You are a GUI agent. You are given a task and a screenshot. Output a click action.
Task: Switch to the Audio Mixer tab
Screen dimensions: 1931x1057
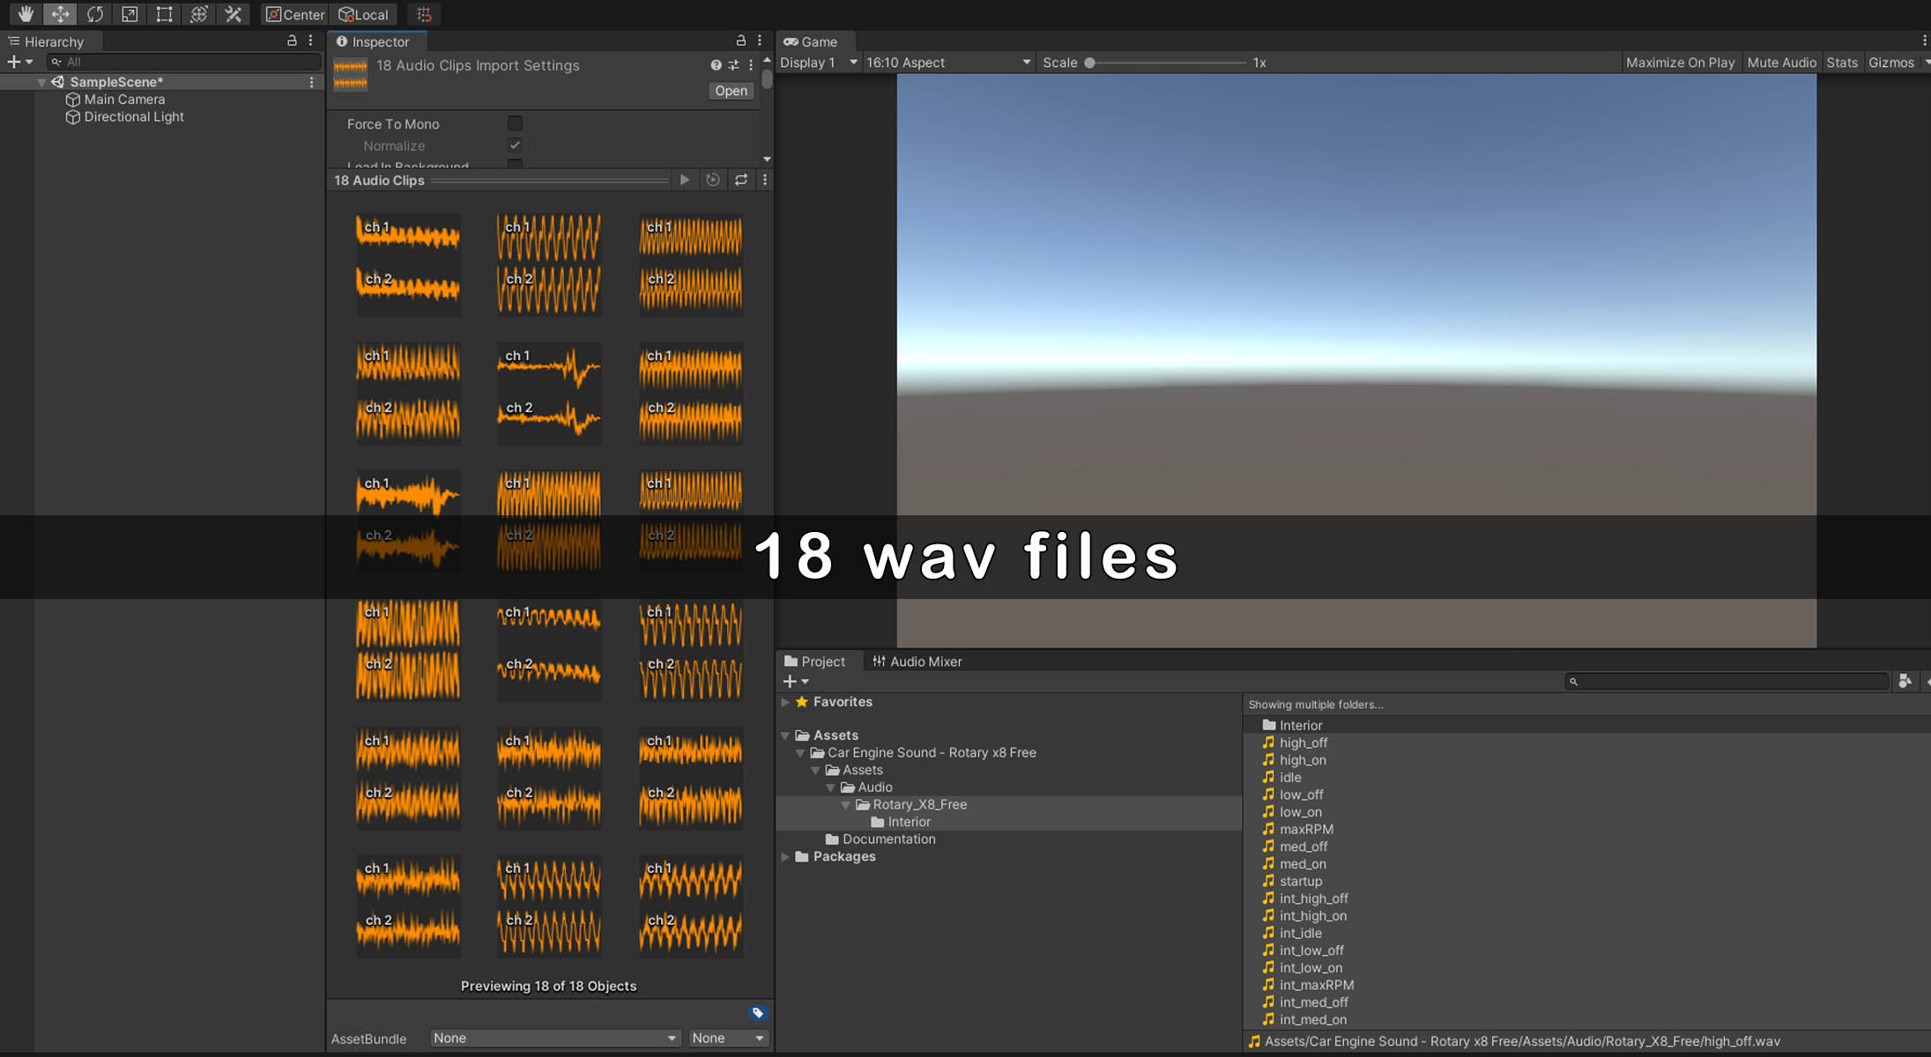[917, 662]
